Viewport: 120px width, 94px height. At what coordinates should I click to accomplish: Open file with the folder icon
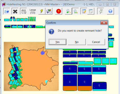pos(7,11)
